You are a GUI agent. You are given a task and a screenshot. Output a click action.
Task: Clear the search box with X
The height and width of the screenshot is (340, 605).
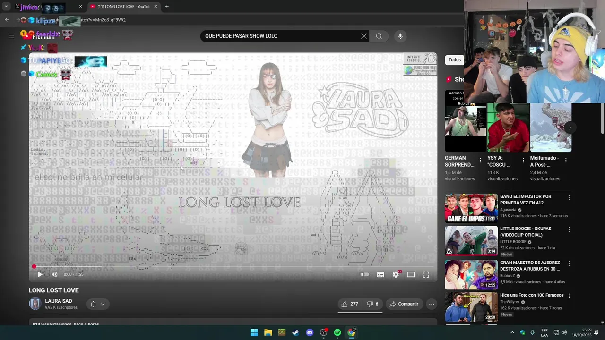[x=364, y=36]
